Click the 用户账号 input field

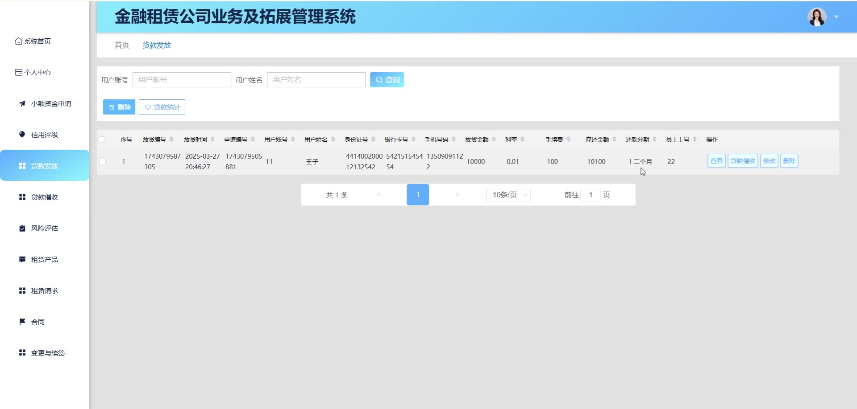coord(182,80)
